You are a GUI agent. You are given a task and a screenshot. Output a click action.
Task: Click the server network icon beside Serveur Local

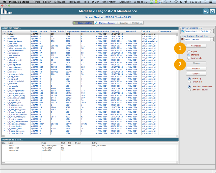click(183, 31)
